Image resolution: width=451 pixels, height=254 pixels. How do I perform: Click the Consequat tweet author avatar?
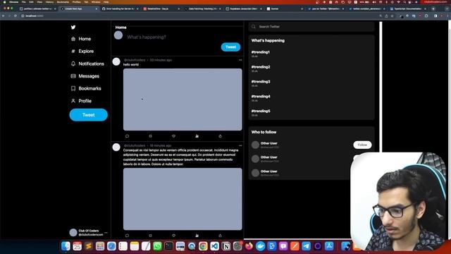[x=116, y=147]
